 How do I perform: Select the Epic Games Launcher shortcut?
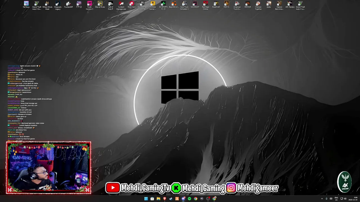click(142, 6)
